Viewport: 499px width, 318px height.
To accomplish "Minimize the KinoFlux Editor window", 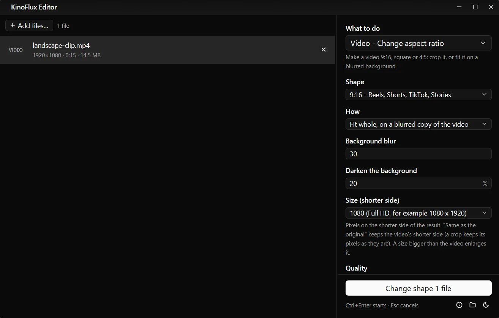I will pos(460,7).
